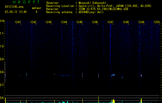Click the 1241 time axis label
Screen dimensions: 162x103
18,22
